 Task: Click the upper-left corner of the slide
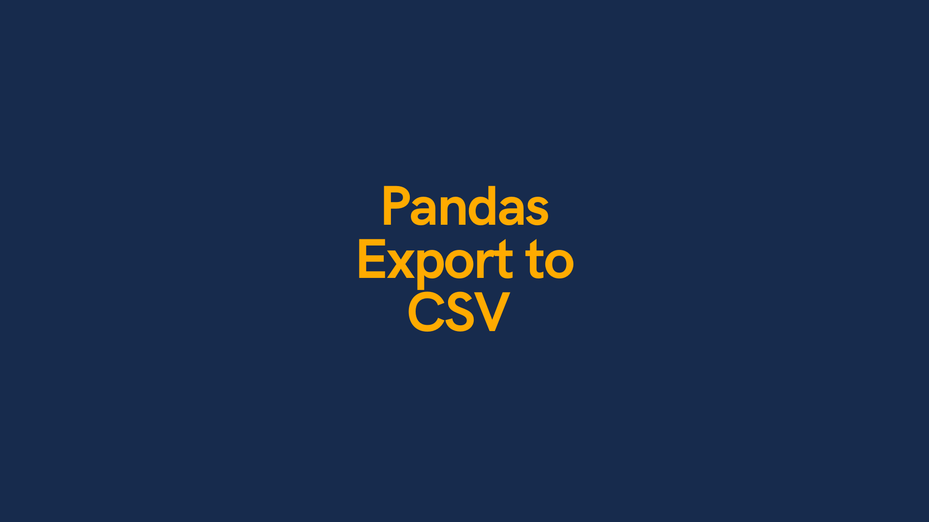[x=0, y=0]
